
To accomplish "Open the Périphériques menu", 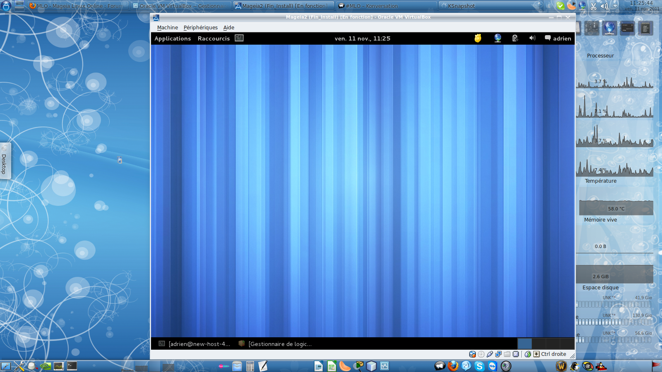I will [x=201, y=27].
